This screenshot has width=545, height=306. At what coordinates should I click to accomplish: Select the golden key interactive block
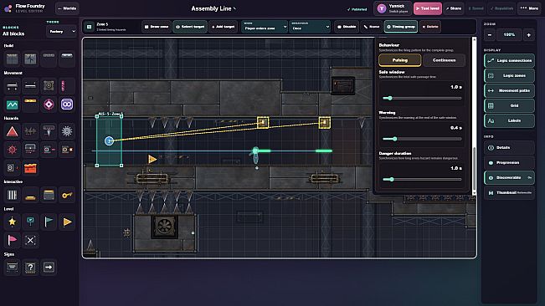coord(67,195)
